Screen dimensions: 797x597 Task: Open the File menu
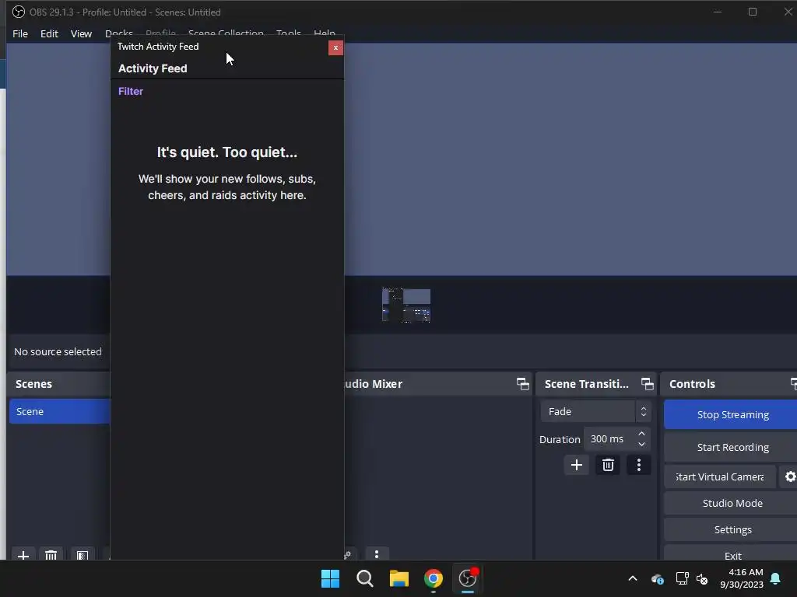(x=20, y=33)
